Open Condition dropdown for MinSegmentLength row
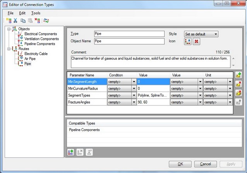Screen dimensions: 247x173 (134, 82)
